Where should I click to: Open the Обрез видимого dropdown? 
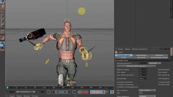tap(147, 96)
